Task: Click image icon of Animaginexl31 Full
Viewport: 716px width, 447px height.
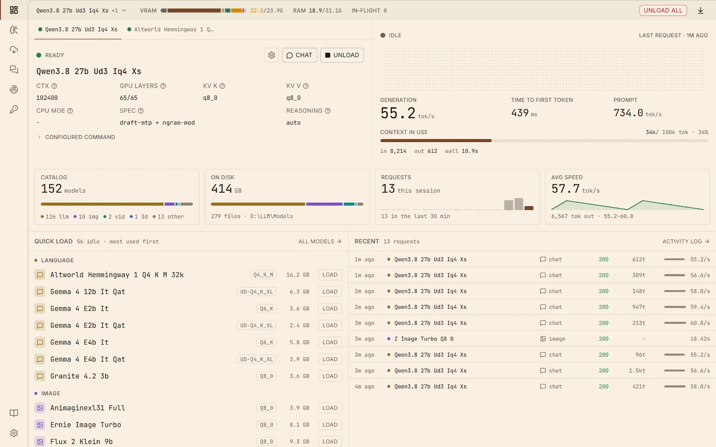Action: pos(40,408)
